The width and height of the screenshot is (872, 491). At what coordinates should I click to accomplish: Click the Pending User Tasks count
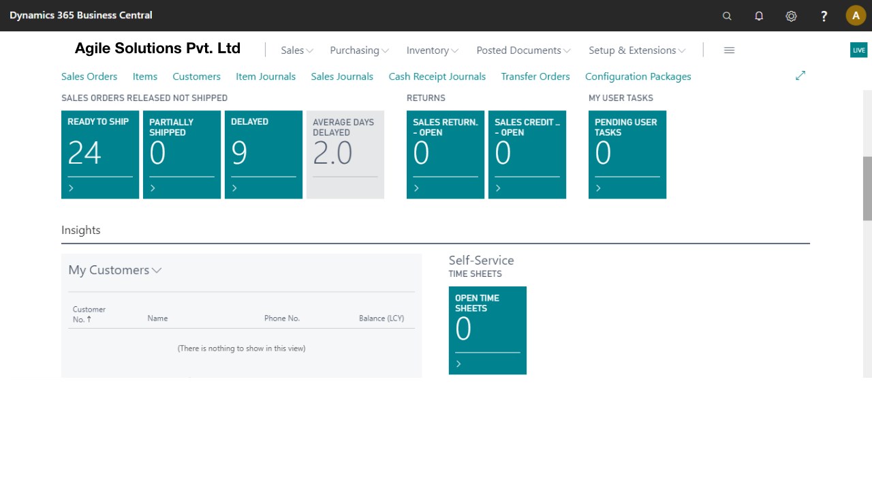[603, 153]
